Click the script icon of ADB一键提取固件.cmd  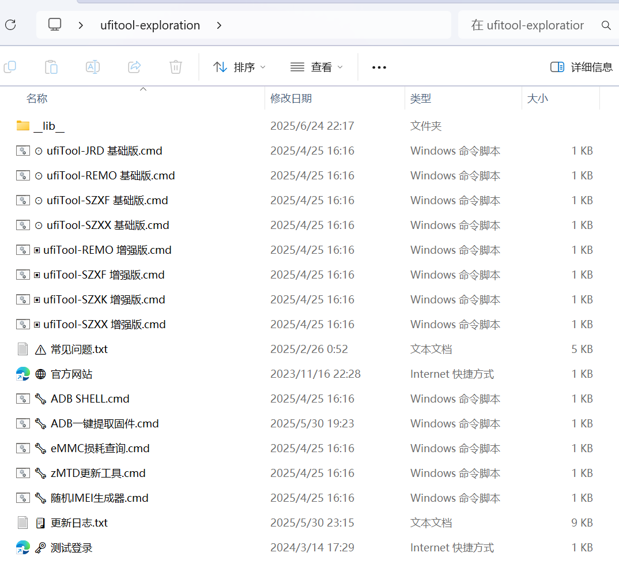pos(23,423)
